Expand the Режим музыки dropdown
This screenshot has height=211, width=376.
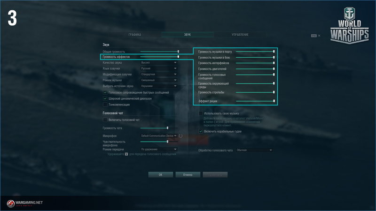[159, 80]
